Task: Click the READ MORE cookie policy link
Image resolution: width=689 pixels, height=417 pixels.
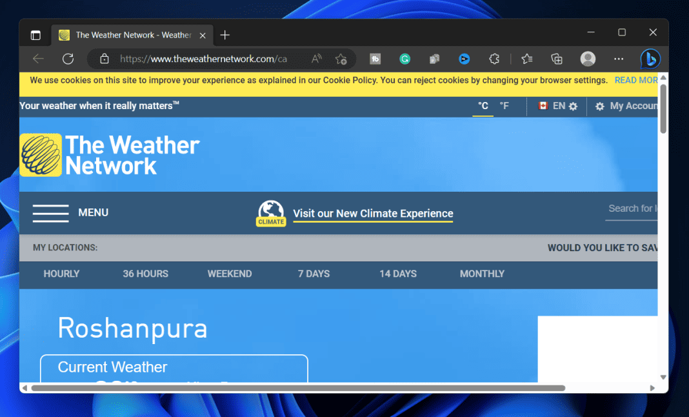Action: pos(637,80)
